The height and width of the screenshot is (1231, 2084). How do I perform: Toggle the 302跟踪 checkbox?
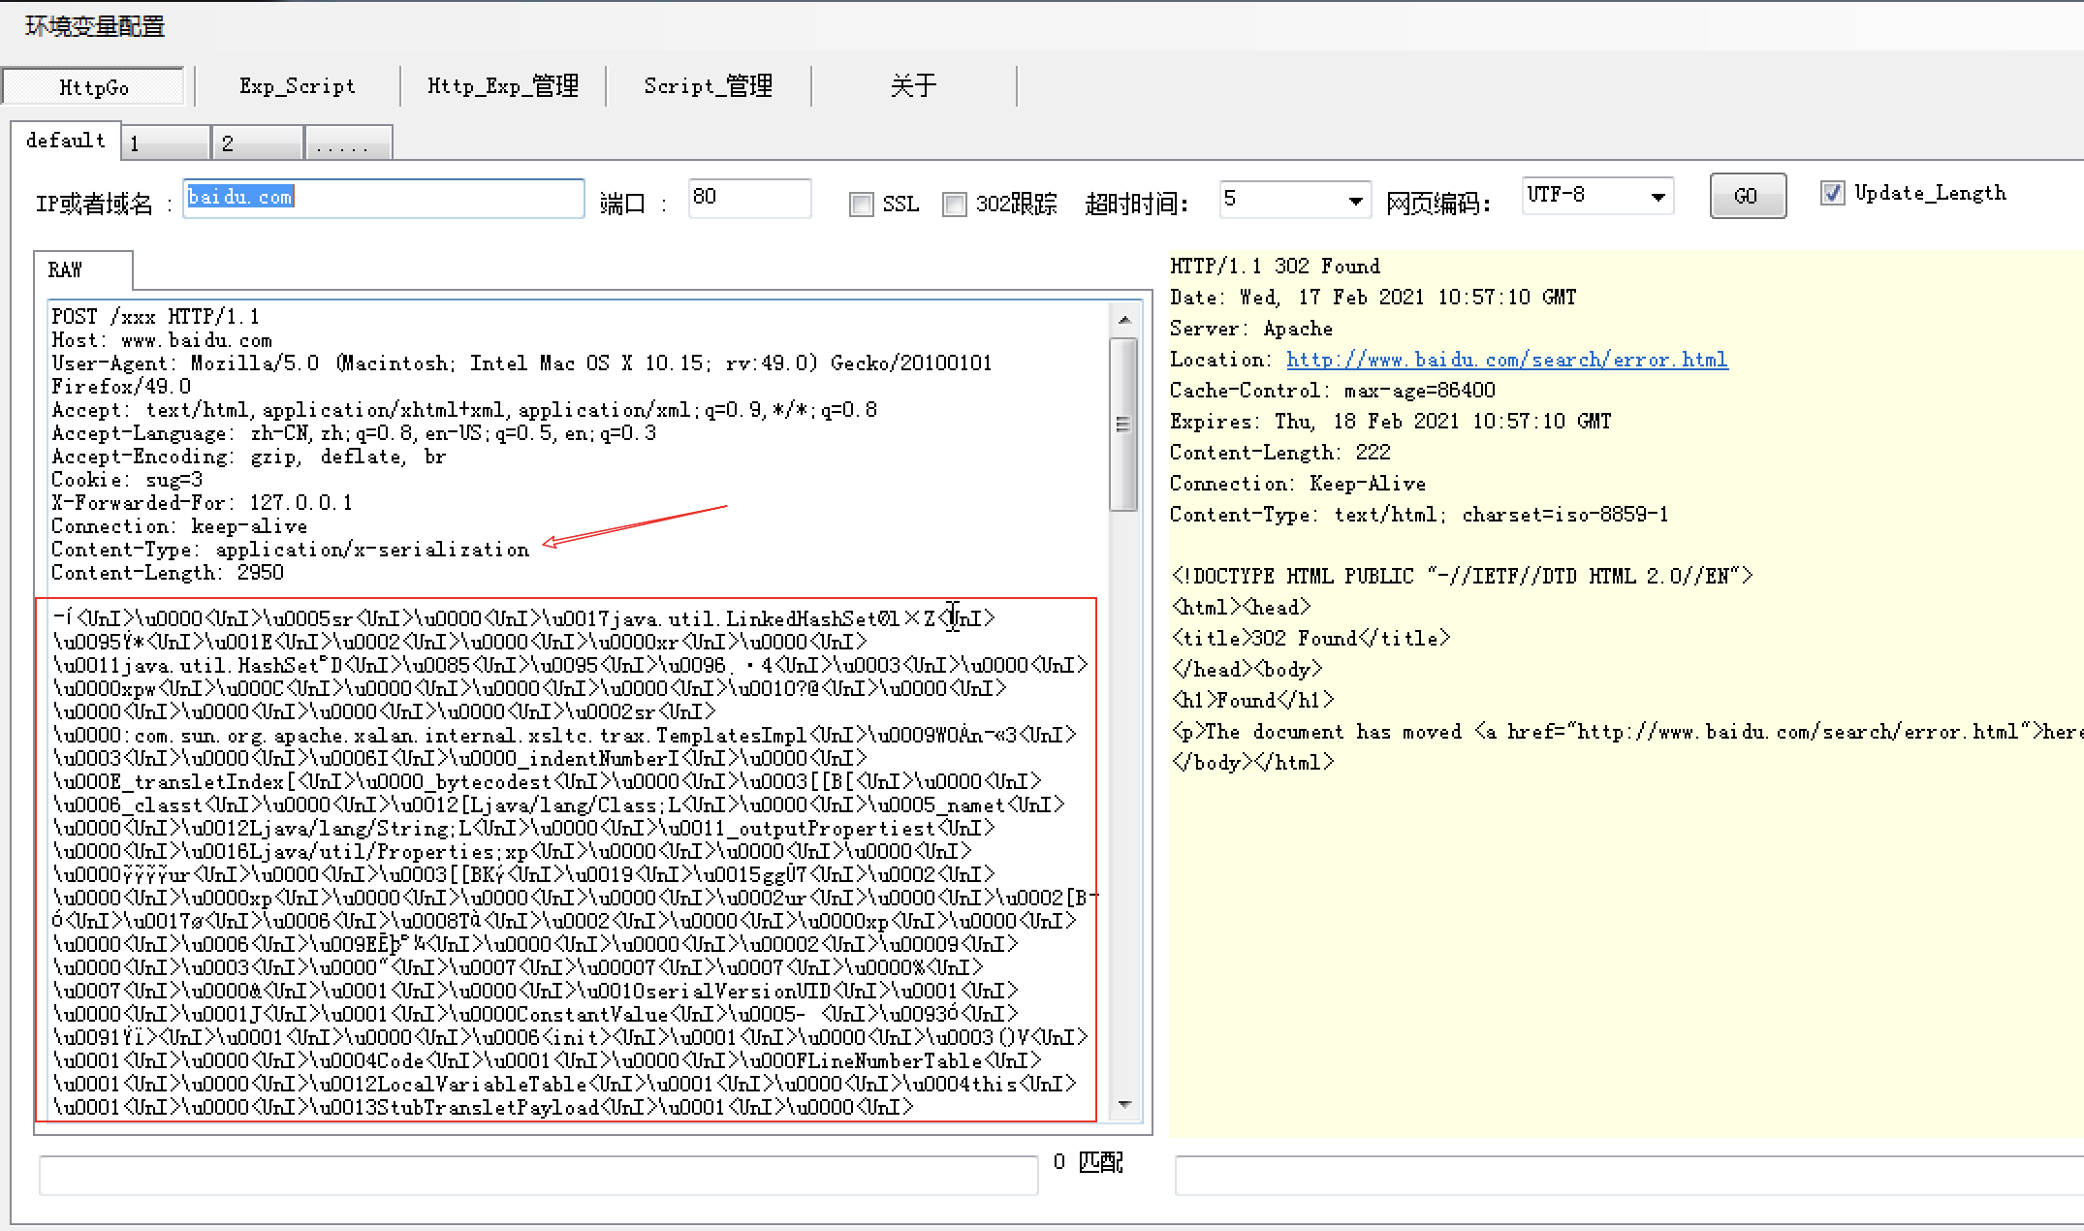(x=955, y=205)
